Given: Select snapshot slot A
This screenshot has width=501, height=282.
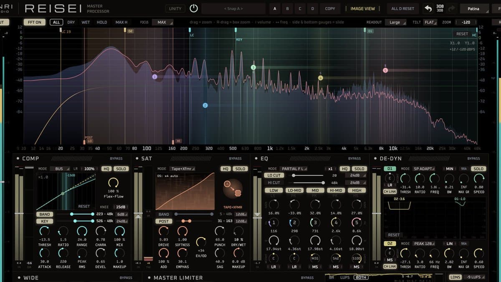Looking at the screenshot, I should [x=275, y=8].
